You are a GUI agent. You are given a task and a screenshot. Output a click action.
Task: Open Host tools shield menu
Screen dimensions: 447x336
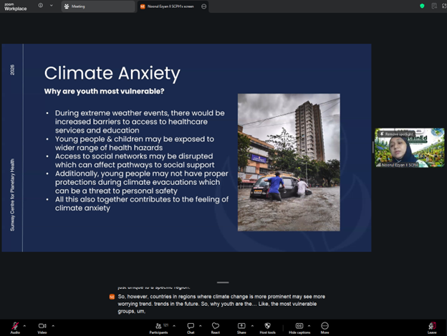[267, 325]
